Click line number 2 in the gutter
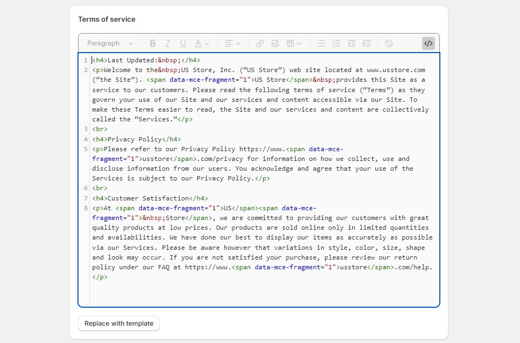This screenshot has height=343, width=520. pyautogui.click(x=86, y=70)
